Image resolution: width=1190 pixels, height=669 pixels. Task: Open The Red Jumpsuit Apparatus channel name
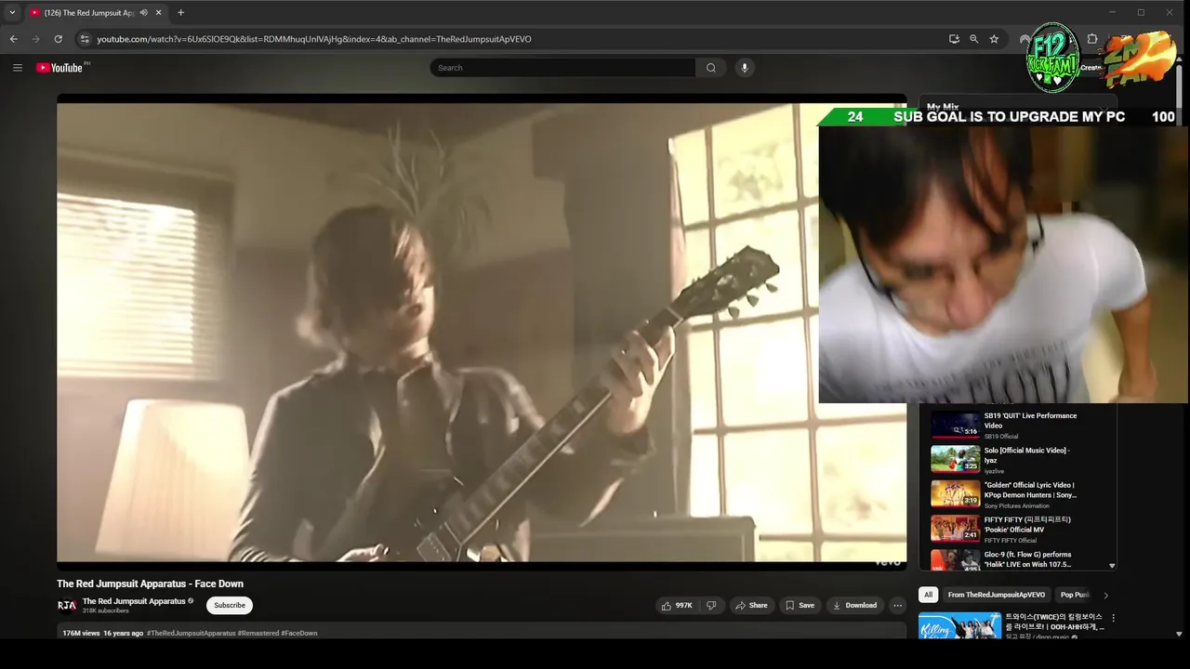tap(134, 601)
